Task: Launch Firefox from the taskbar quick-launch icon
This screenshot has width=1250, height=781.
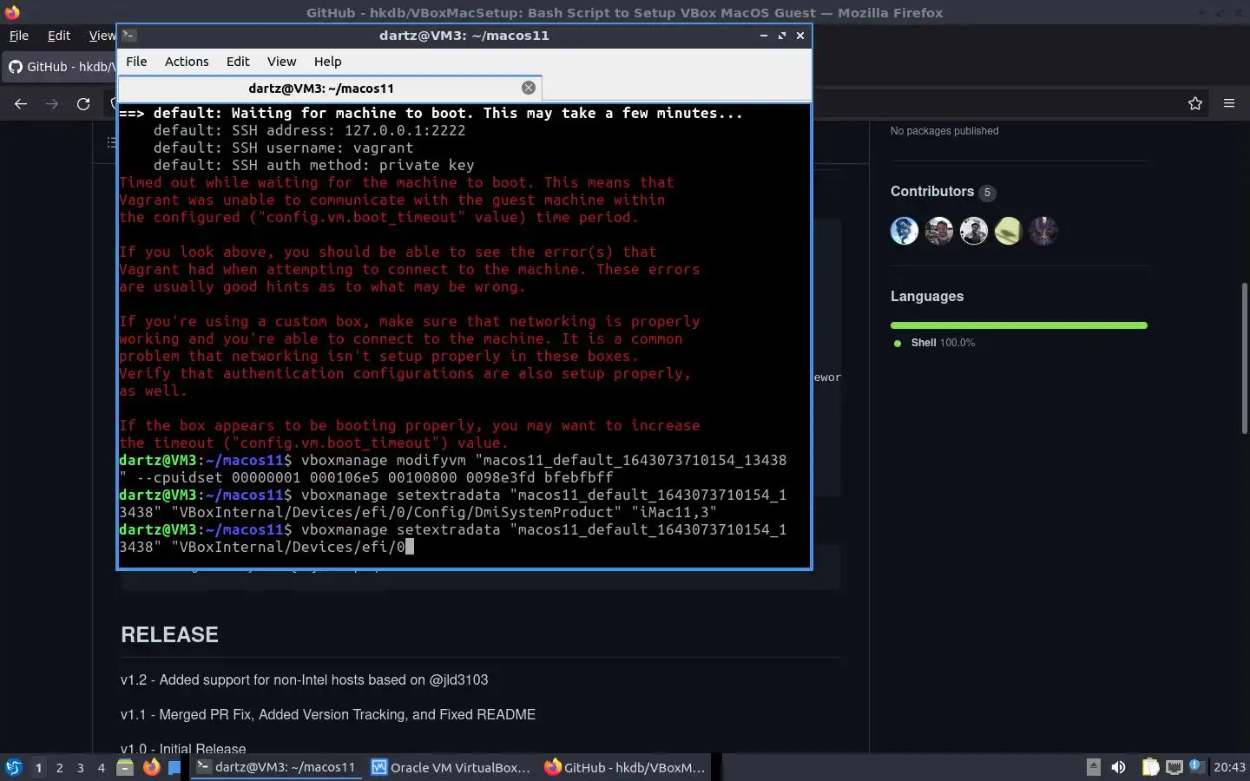Action: click(151, 767)
